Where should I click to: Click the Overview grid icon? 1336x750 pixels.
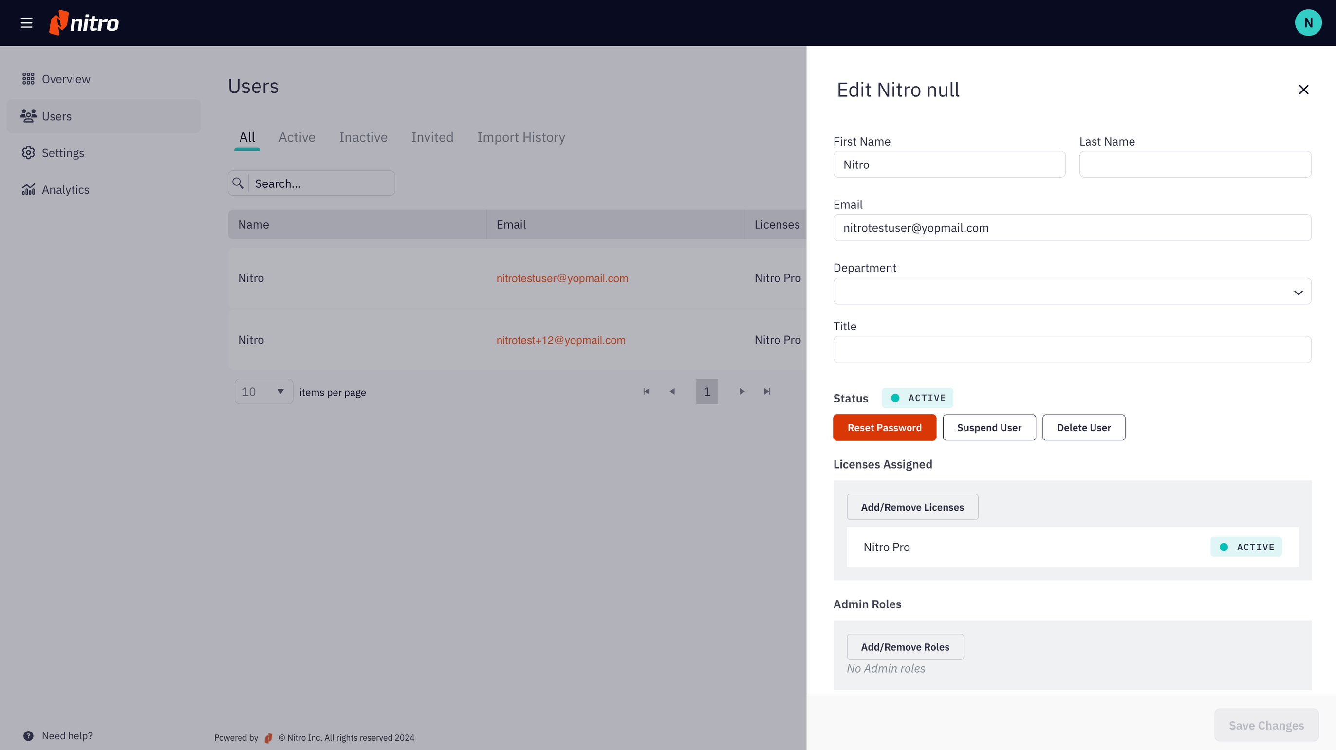28,79
